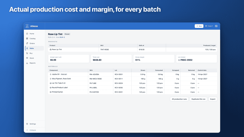Click the Atlessa logo icon

27,26
